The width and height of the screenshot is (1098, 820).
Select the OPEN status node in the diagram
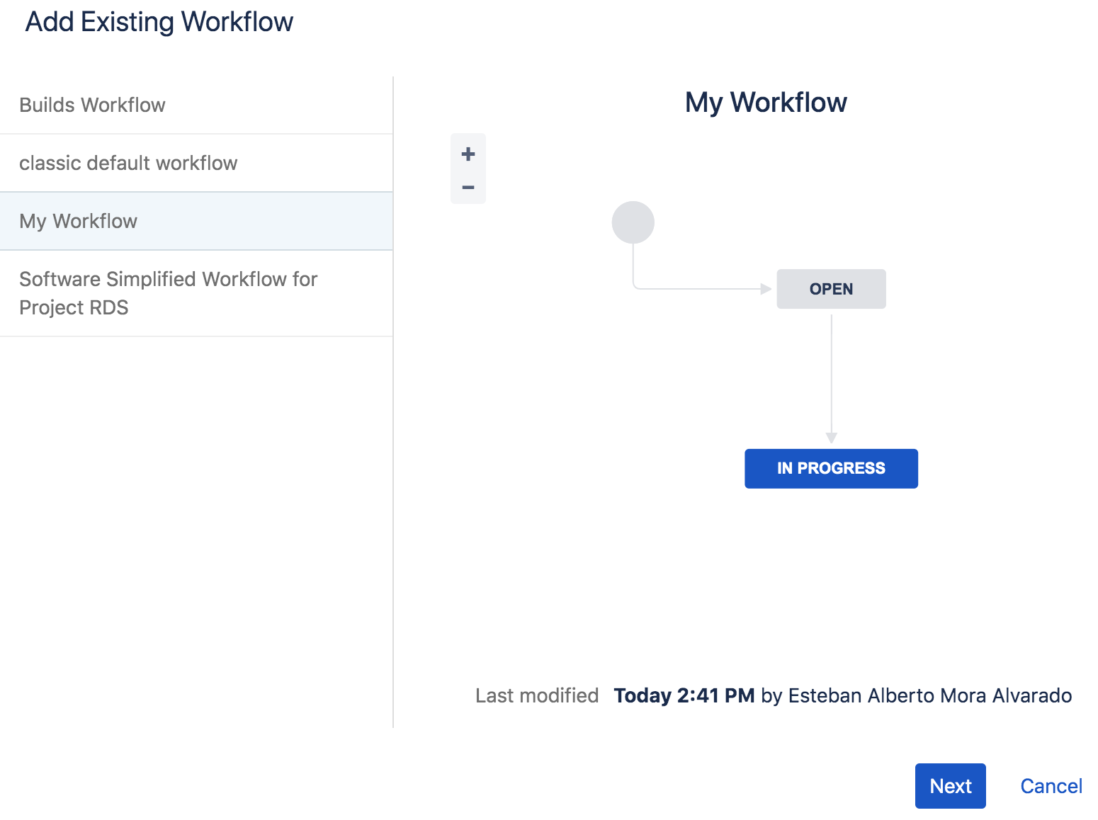(831, 288)
